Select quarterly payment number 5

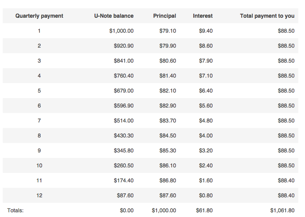pyautogui.click(x=39, y=91)
